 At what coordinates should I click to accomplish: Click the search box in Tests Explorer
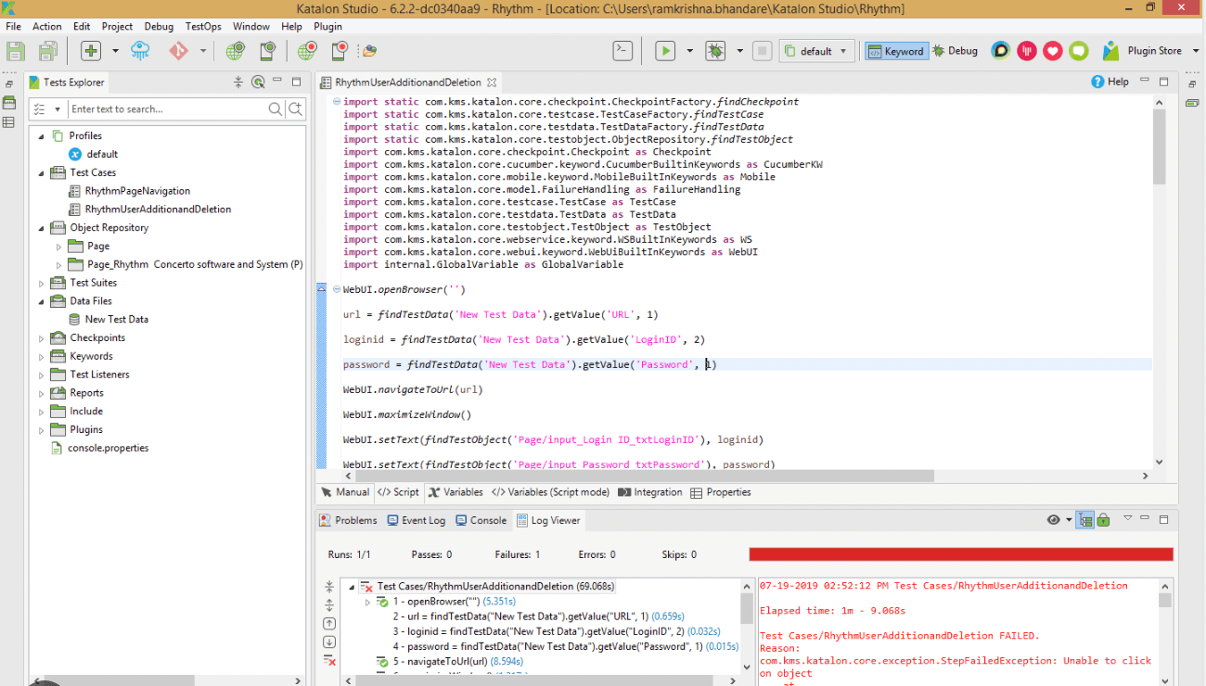pos(167,109)
